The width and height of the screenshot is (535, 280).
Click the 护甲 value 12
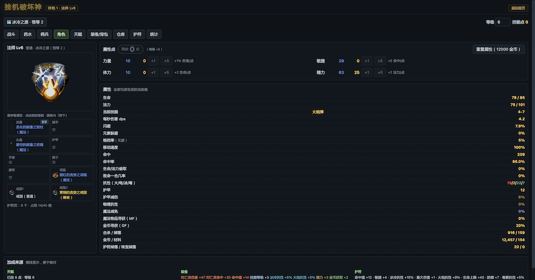click(x=522, y=190)
